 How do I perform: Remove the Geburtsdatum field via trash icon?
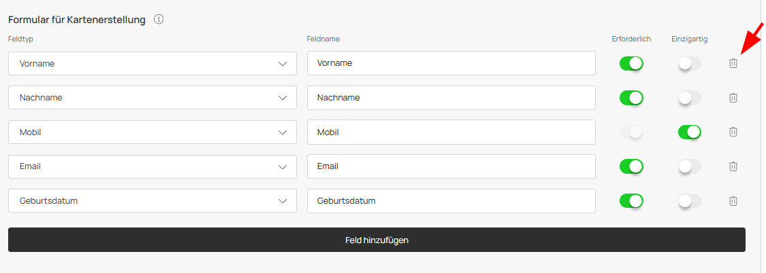pos(733,201)
